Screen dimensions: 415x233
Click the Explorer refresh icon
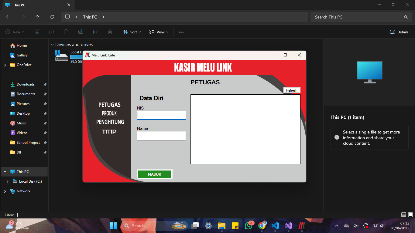[52, 17]
